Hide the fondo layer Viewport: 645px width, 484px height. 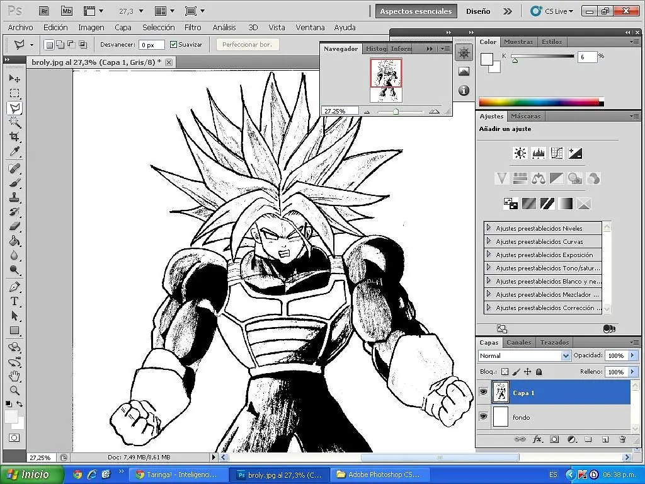(483, 417)
